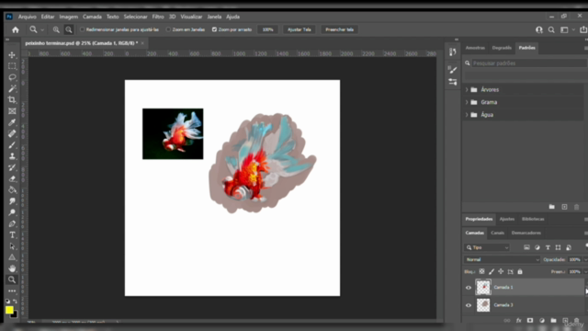Toggle lock transparent pixels
The image size is (588, 331).
pos(481,271)
